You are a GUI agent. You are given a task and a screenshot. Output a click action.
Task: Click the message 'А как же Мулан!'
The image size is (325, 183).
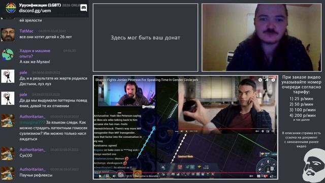tap(35, 62)
